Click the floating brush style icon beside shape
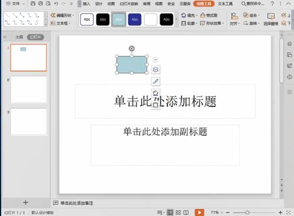Image resolution: width=294 pixels, height=216 pixels. 155,81
